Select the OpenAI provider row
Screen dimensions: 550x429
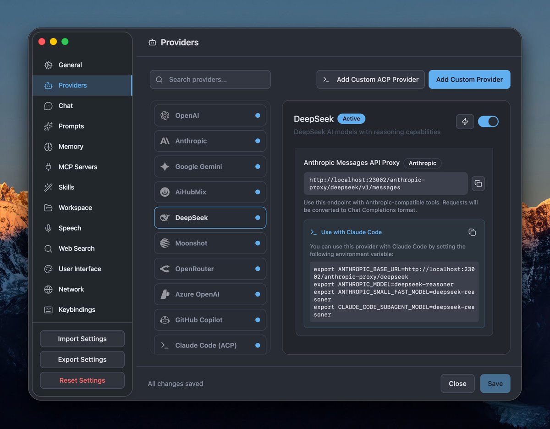(x=210, y=115)
